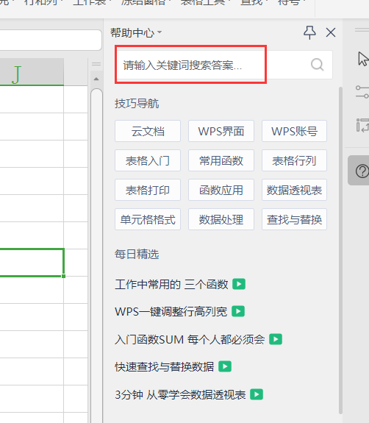Click the spreadsheet scroll up arrow
Screen dimensions: 369x423
tap(96, 79)
